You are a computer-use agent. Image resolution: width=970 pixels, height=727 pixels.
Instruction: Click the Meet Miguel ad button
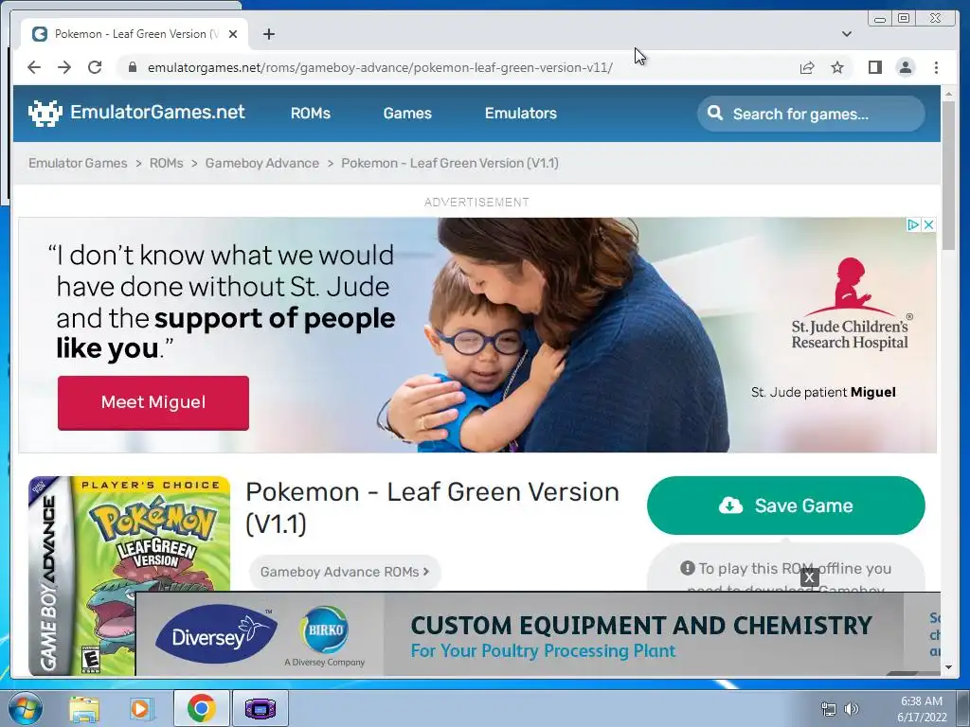point(153,402)
